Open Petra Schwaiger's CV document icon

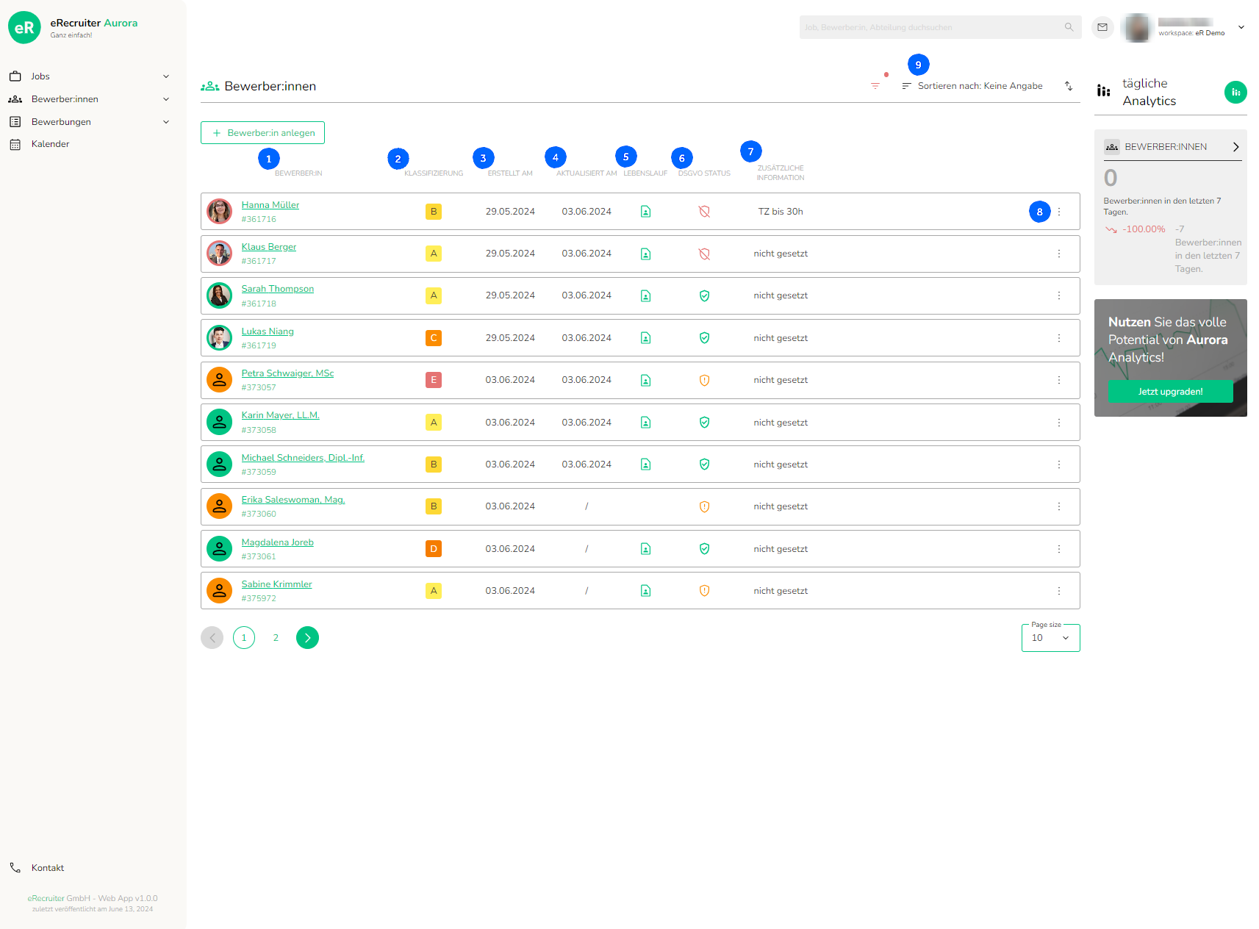coord(645,380)
